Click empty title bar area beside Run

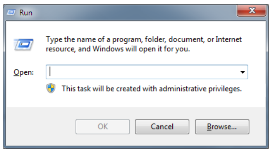[132, 13]
